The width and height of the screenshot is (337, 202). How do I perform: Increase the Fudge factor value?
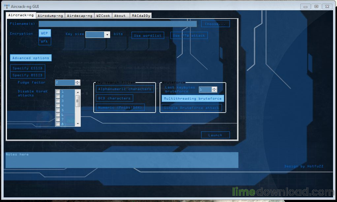click(x=77, y=81)
